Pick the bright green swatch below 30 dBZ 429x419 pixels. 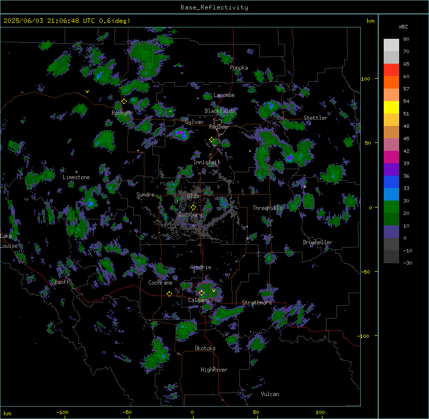click(x=391, y=207)
